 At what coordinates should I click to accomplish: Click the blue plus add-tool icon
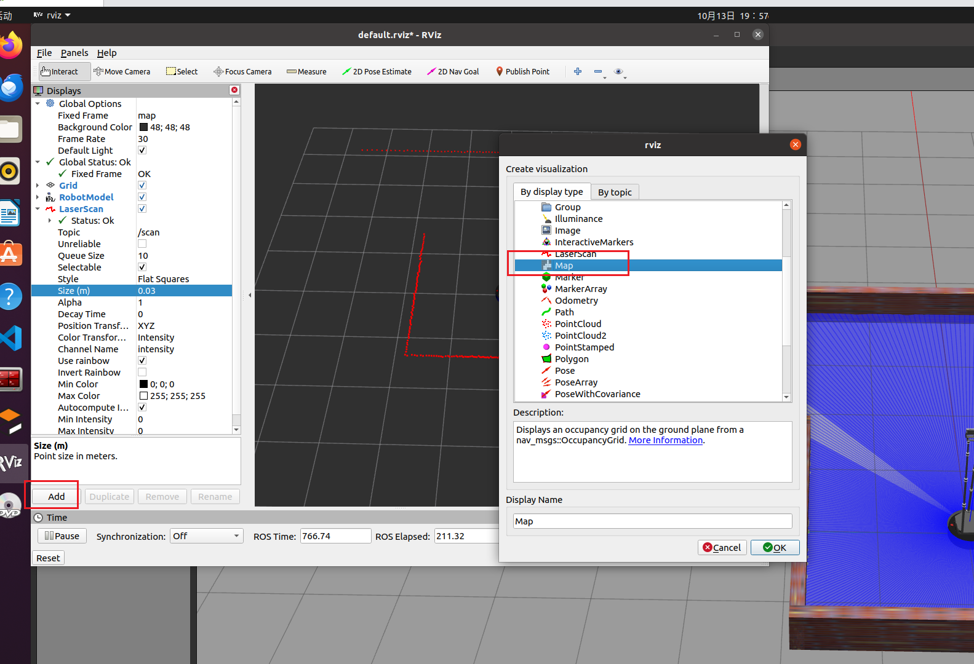point(578,72)
